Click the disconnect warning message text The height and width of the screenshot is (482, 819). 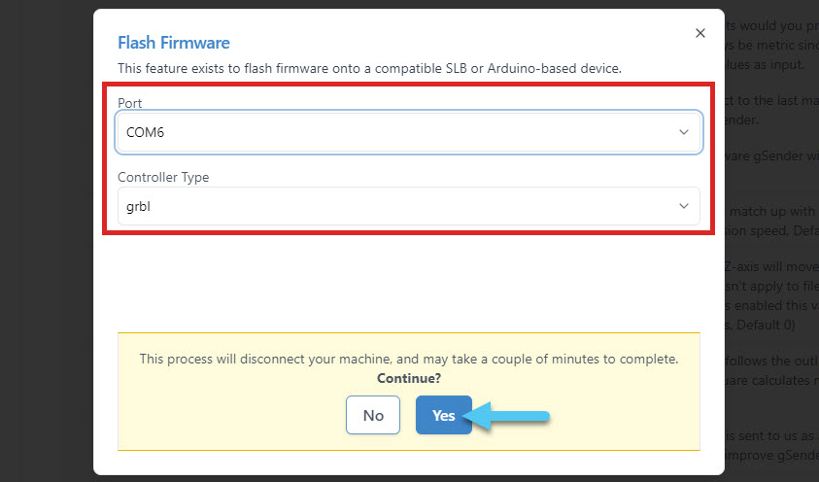(408, 359)
